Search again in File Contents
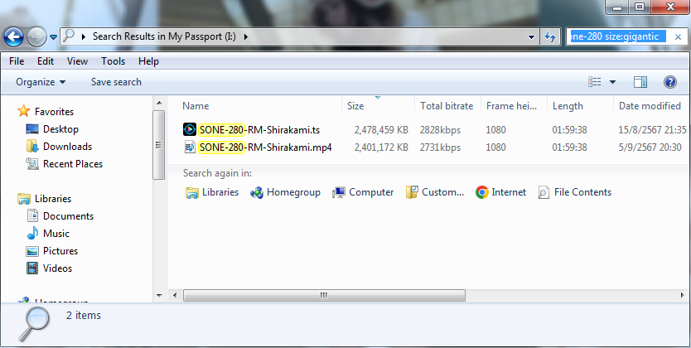Image resolution: width=691 pixels, height=348 pixels. coord(575,192)
